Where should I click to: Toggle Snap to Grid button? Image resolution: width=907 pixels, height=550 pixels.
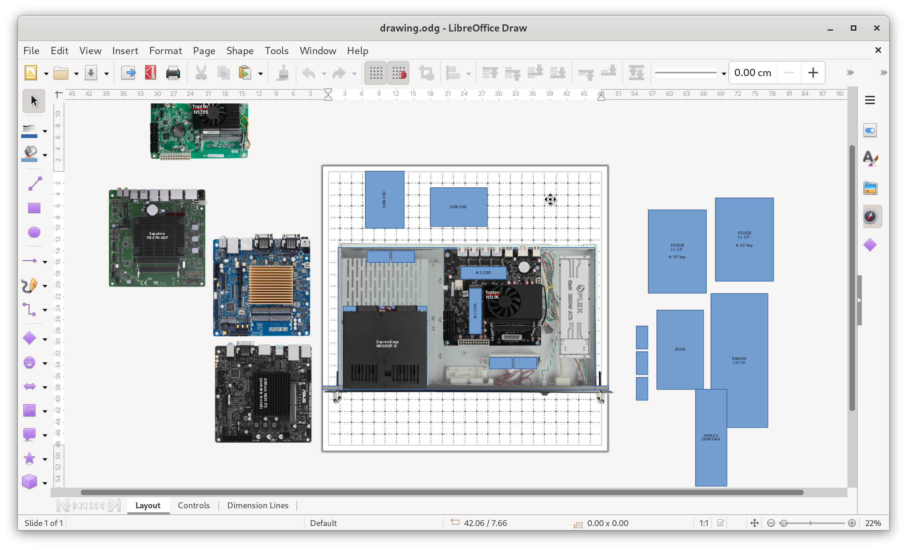pyautogui.click(x=398, y=73)
